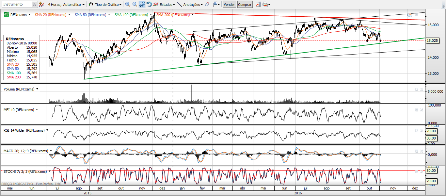446x196 pixels.
Task: Click the Estudos chart-lines icon
Action: pos(156,5)
